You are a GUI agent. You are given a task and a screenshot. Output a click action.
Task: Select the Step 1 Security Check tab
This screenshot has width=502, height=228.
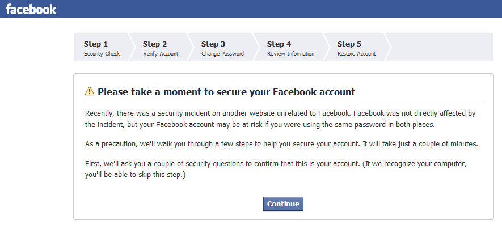pos(102,48)
